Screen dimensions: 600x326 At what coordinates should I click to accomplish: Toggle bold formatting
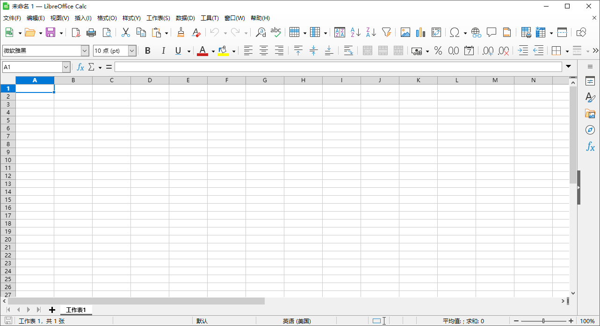point(148,50)
